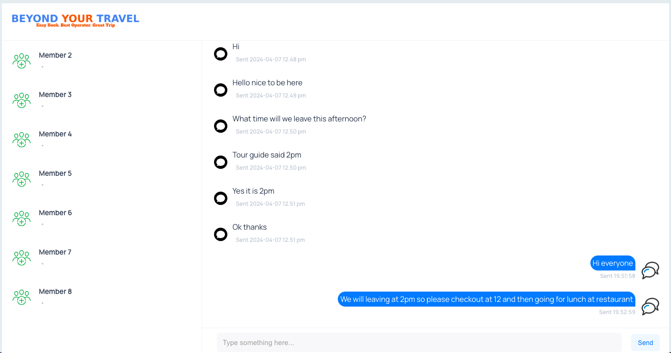Select Member 6 in the member list

coord(55,213)
